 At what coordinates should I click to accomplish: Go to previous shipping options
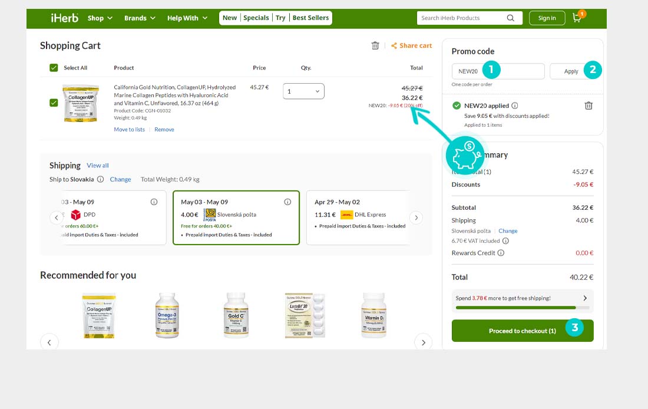[57, 217]
